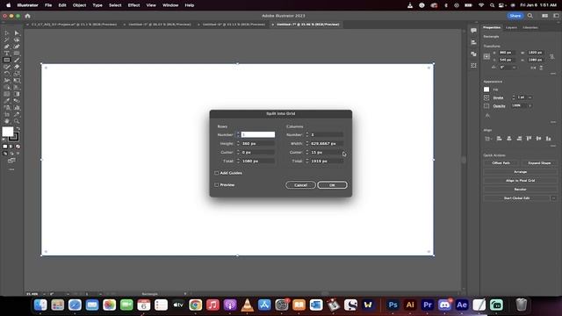Select the Rectangle tool
562x316 pixels.
7,61
